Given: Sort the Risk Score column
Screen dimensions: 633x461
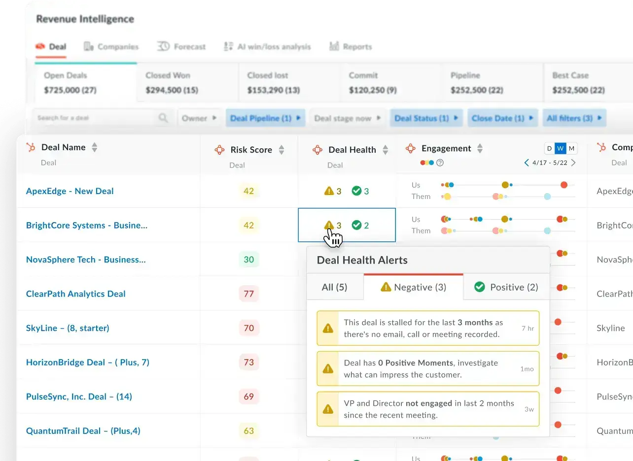Looking at the screenshot, I should click(x=281, y=150).
